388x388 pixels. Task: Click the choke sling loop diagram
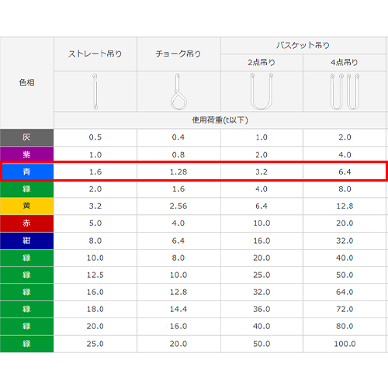click(x=178, y=92)
